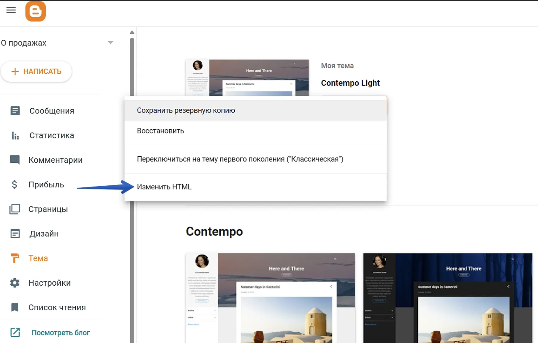Open Статистика bar chart icon
This screenshot has width=538, height=343.
[15, 135]
